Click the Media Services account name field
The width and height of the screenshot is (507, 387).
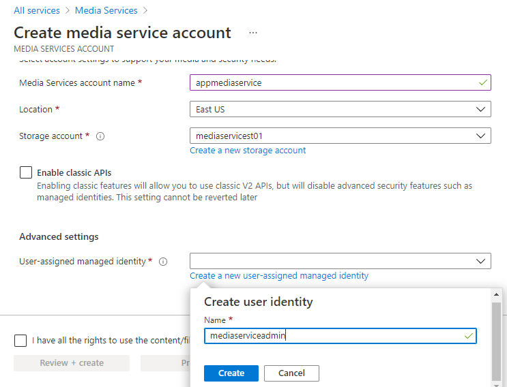click(340, 82)
